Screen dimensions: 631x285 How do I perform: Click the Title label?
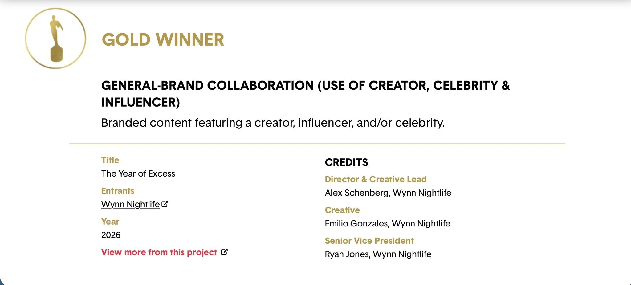coord(110,160)
